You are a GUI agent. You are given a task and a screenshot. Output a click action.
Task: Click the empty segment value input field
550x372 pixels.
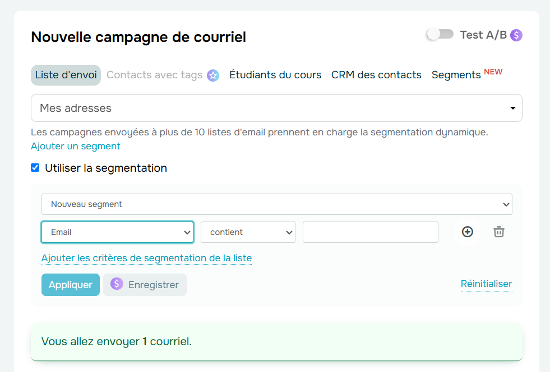click(370, 232)
